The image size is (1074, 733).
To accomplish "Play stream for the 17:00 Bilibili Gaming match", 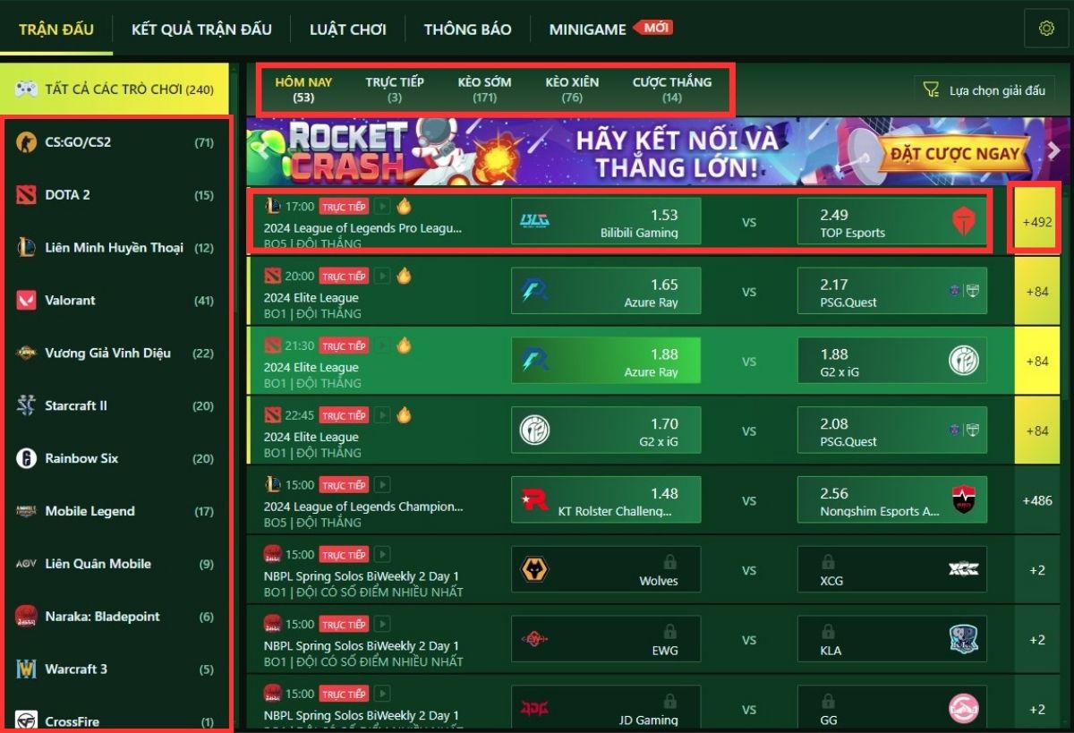I will [382, 207].
